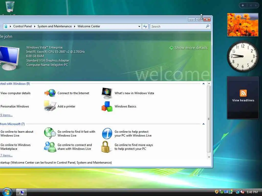Click the security shield tray icon

[x=216, y=192]
